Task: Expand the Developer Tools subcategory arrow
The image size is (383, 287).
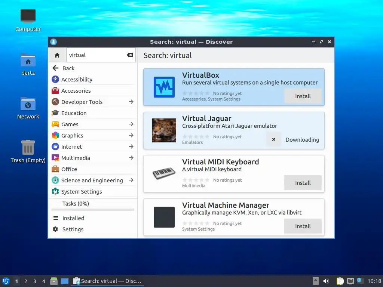Action: tap(131, 102)
